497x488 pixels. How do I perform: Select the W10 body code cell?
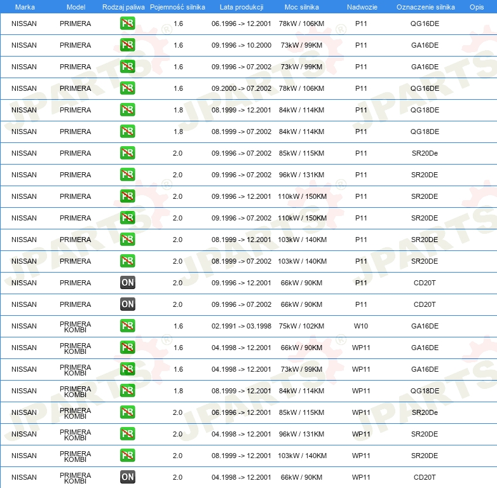click(361, 326)
